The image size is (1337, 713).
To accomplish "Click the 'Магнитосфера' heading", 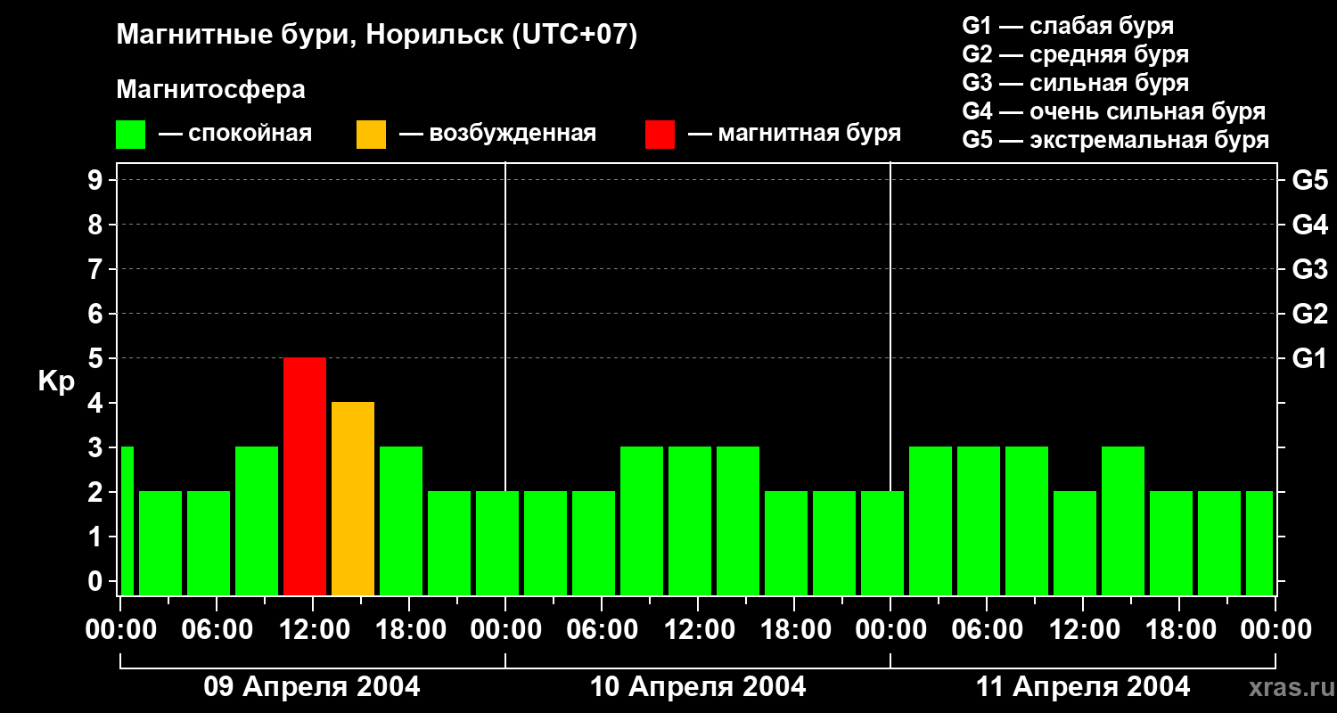I will [x=211, y=90].
